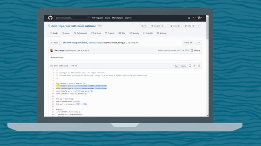This screenshot has height=146, width=261.
Task: Click the express_oracle_nosql.js file name
Action: [114, 43]
